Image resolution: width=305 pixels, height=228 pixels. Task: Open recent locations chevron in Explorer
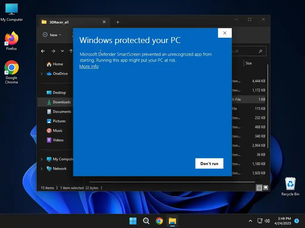(x=62, y=51)
